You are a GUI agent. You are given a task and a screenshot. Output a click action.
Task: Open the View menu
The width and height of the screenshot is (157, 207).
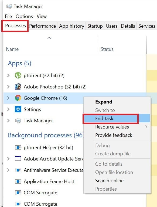coord(42,16)
